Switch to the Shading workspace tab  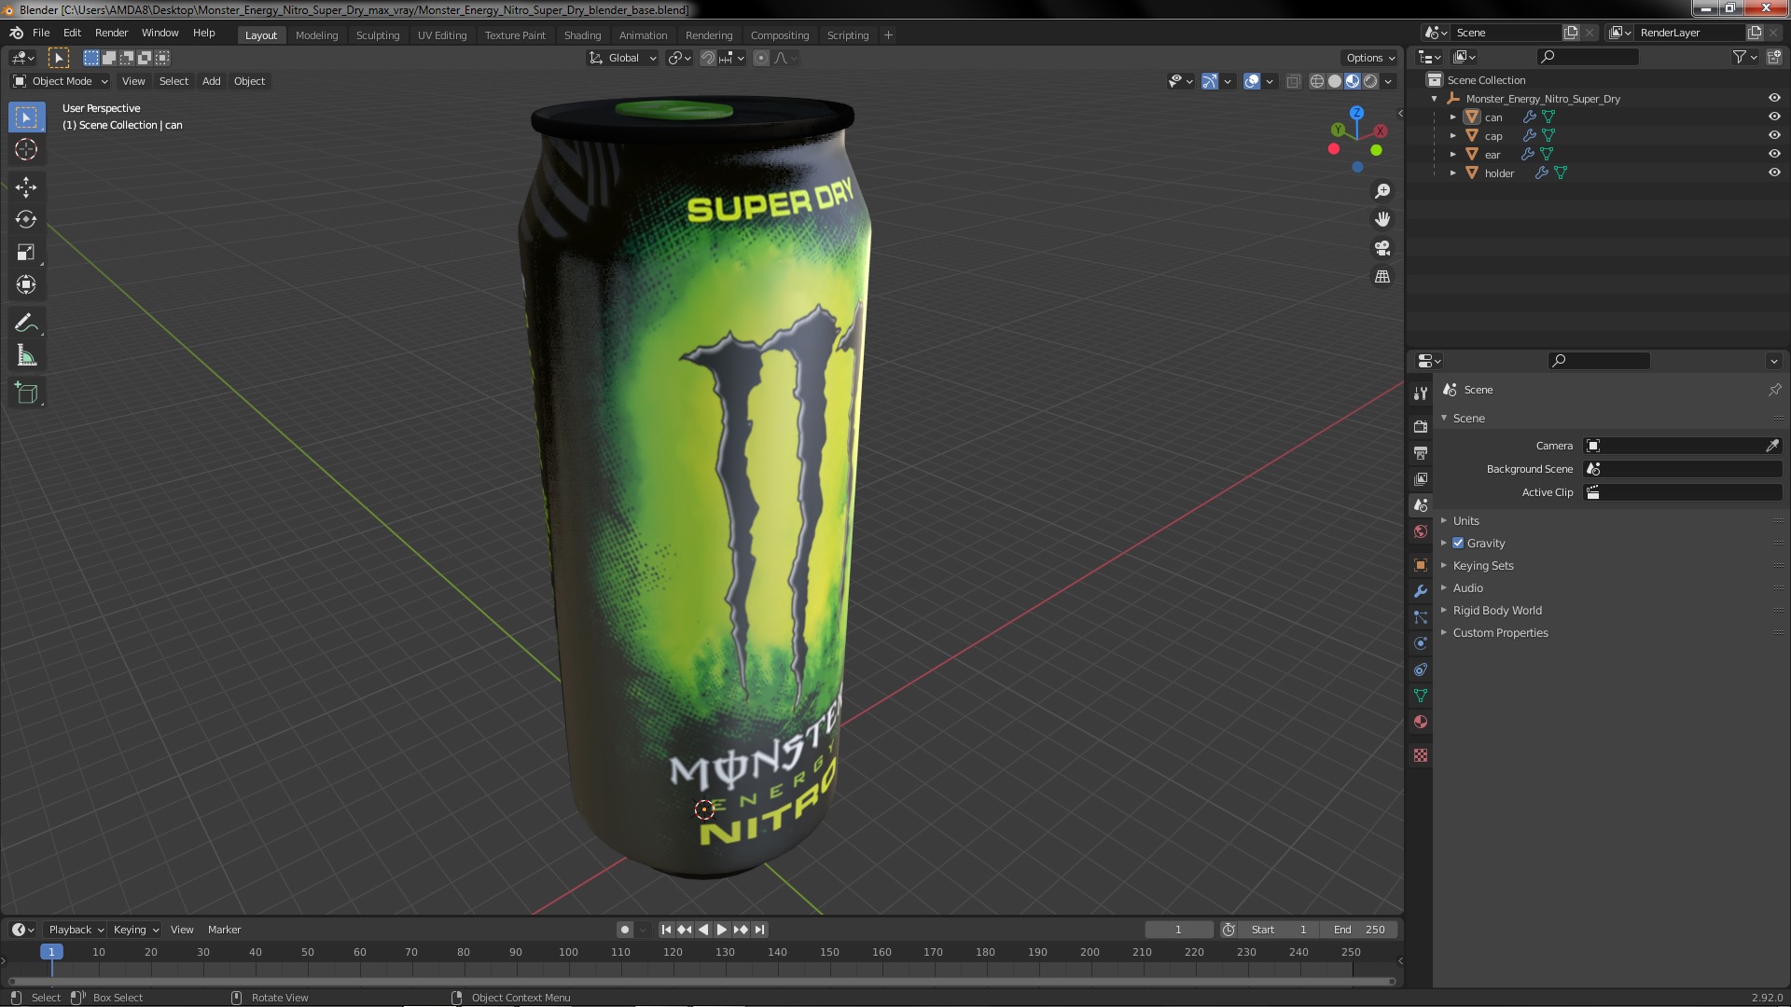[582, 35]
